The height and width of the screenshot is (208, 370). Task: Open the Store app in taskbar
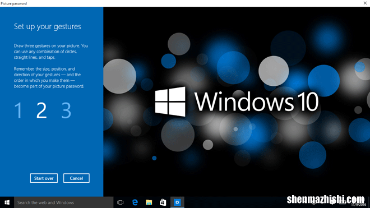pos(163,202)
